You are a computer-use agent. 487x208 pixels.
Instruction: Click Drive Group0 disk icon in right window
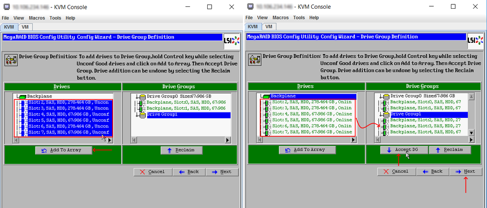(x=386, y=96)
